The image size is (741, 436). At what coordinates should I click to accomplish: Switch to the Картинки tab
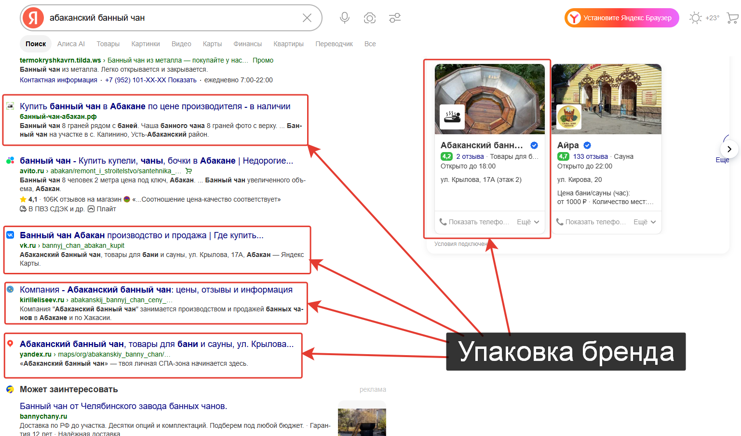(x=146, y=44)
